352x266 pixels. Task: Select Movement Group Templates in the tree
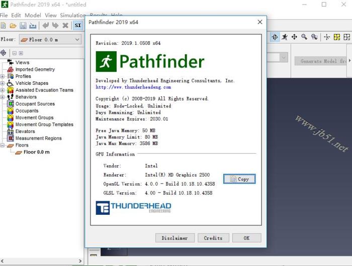pos(44,124)
